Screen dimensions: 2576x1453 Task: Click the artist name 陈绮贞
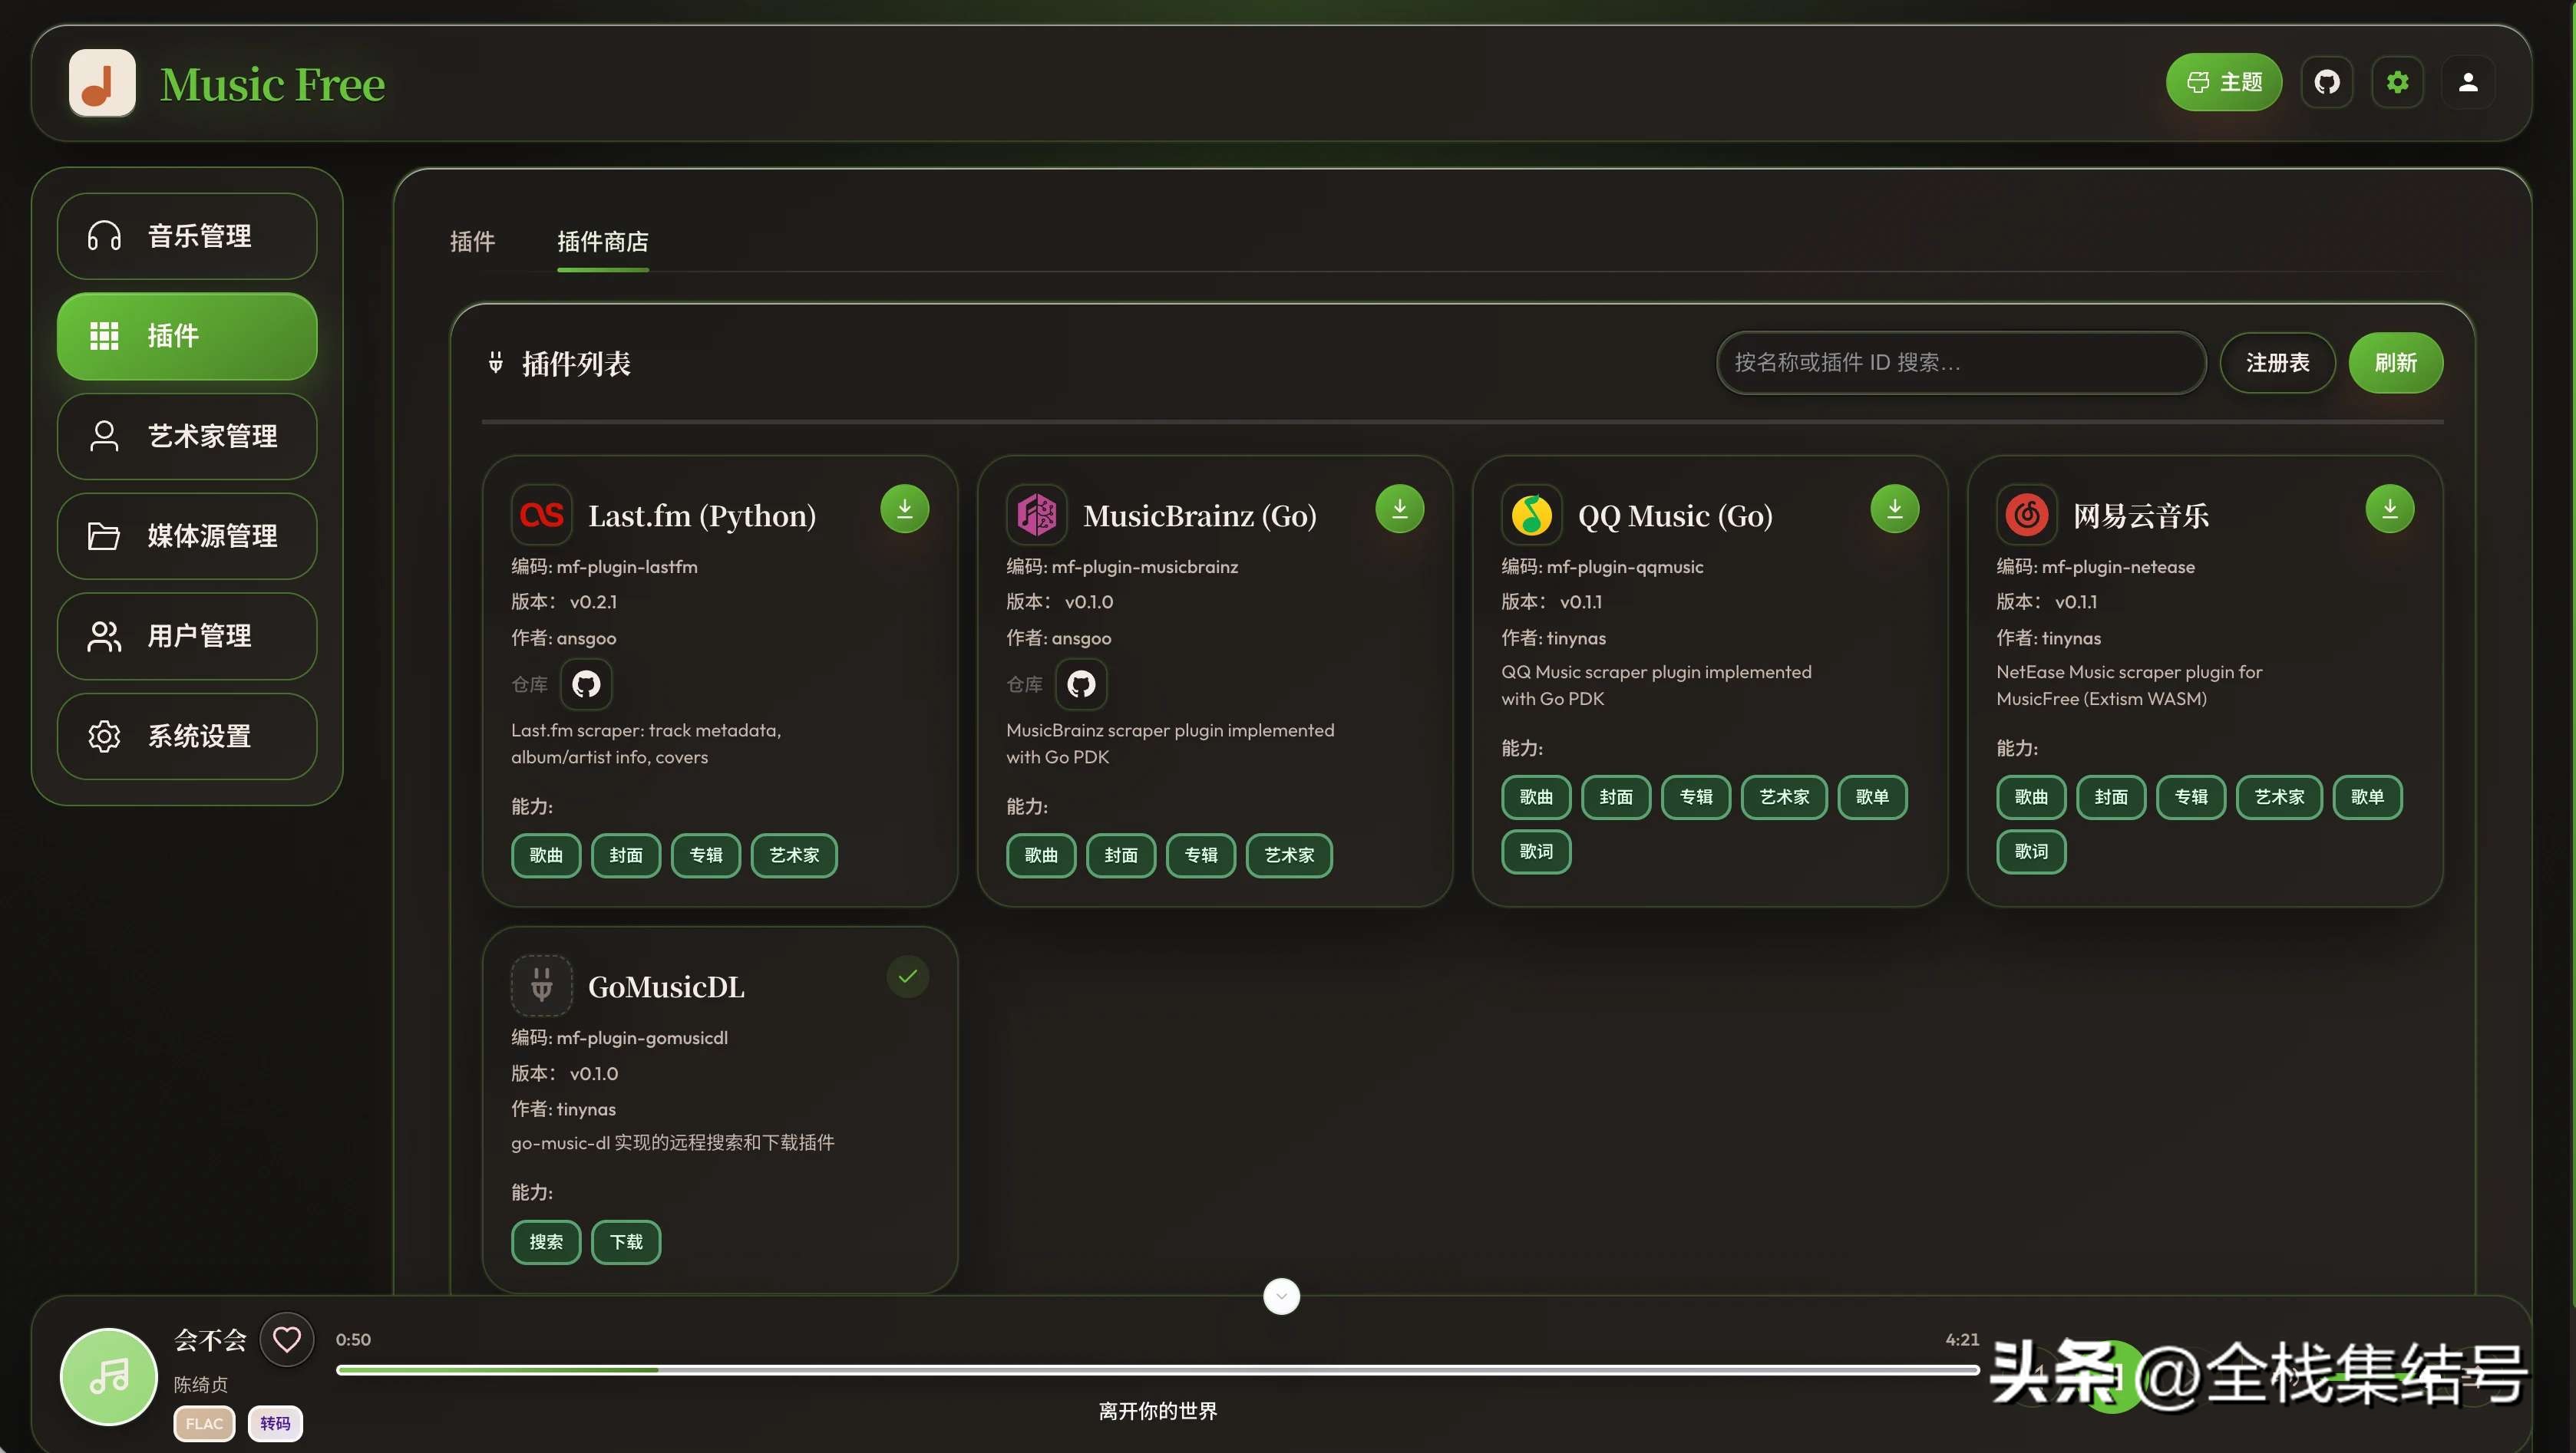201,1384
